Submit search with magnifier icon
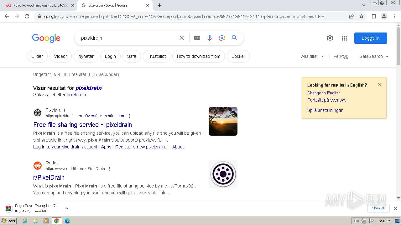401x225 pixels. point(234,38)
